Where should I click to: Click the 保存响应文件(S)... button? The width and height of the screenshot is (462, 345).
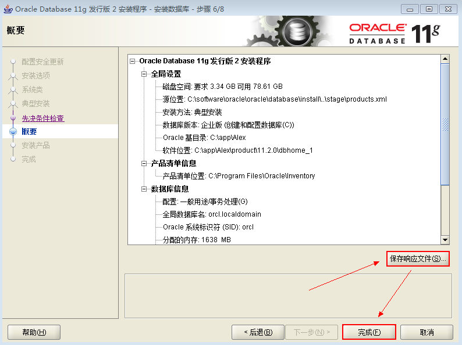click(x=418, y=259)
